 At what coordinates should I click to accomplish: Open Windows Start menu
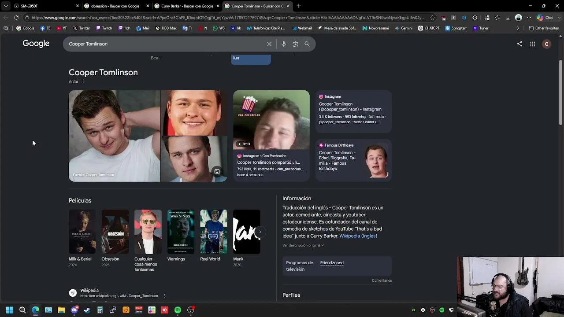9,310
